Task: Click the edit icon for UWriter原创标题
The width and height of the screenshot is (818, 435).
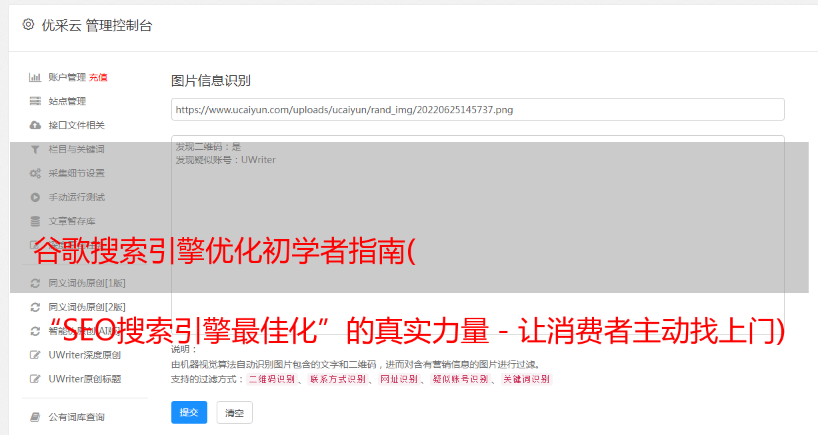Action: (35, 379)
